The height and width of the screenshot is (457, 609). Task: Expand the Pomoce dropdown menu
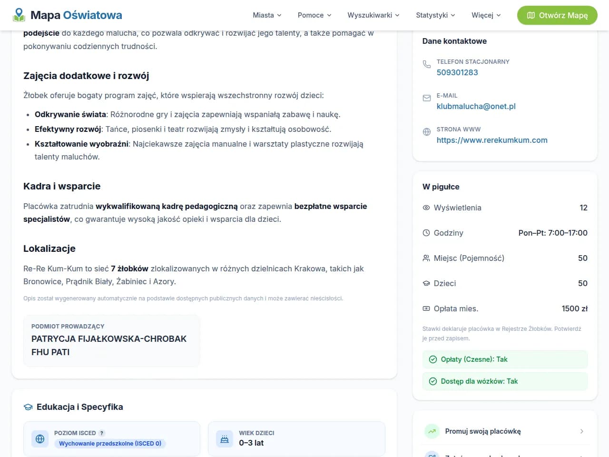click(x=314, y=15)
